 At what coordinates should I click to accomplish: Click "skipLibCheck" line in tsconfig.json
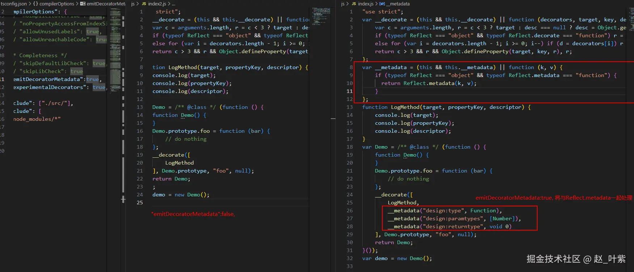click(x=48, y=71)
